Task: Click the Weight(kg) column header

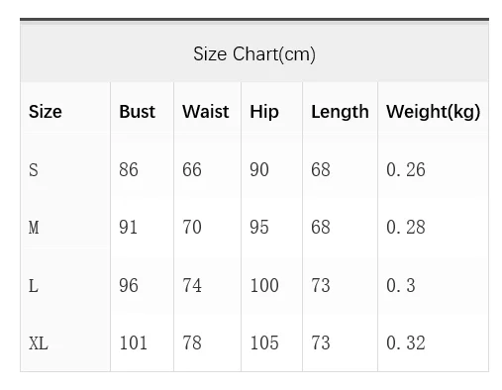Action: 434,112
